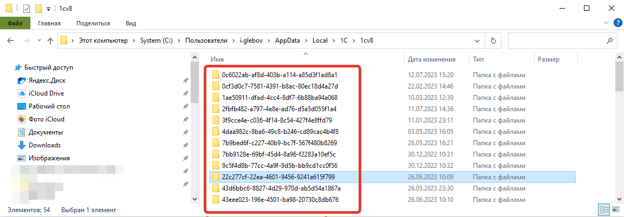Switch to the Главная tab
Screen dimensions: 624x217
49,23
